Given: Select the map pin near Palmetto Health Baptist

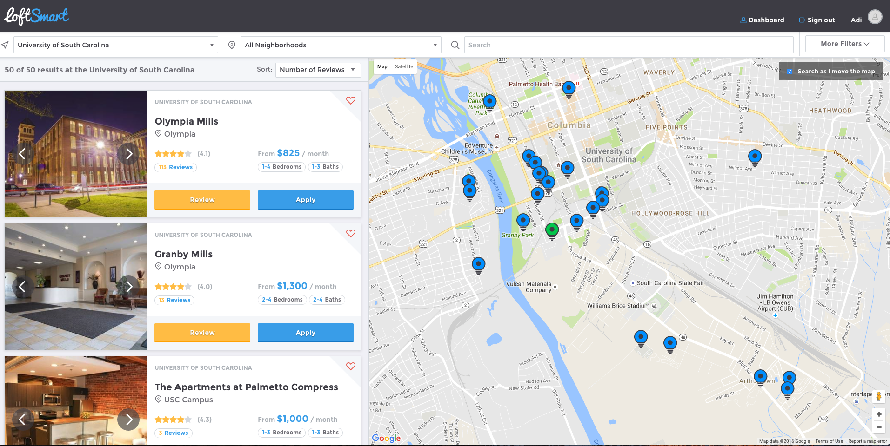Looking at the screenshot, I should [x=569, y=88].
